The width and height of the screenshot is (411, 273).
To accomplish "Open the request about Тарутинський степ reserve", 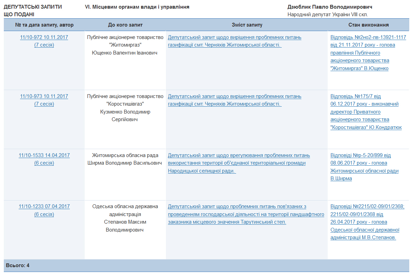I will (246, 214).
